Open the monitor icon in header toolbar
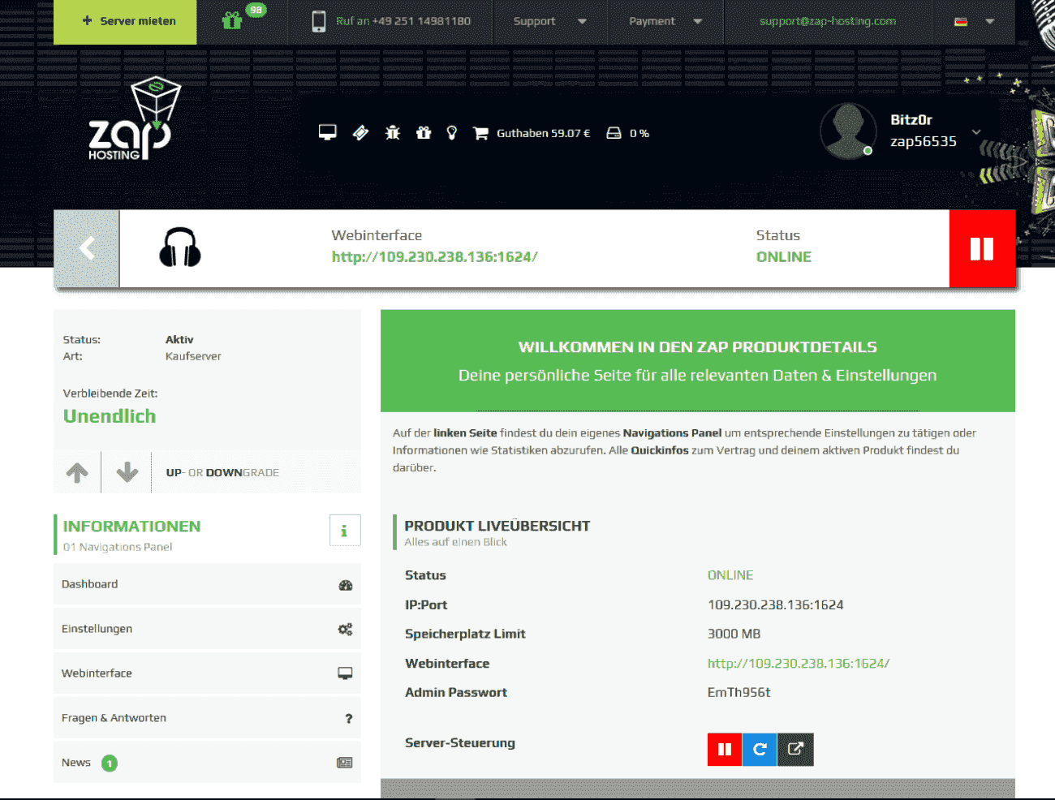Viewport: 1055px width, 800px height. point(328,132)
